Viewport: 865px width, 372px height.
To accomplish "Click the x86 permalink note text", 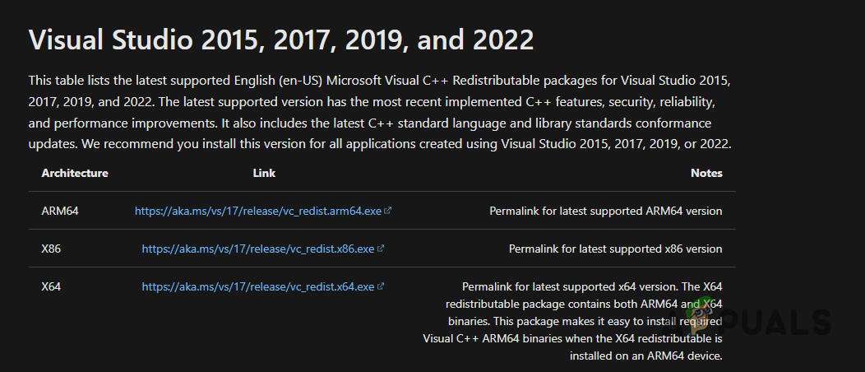I will tap(615, 249).
